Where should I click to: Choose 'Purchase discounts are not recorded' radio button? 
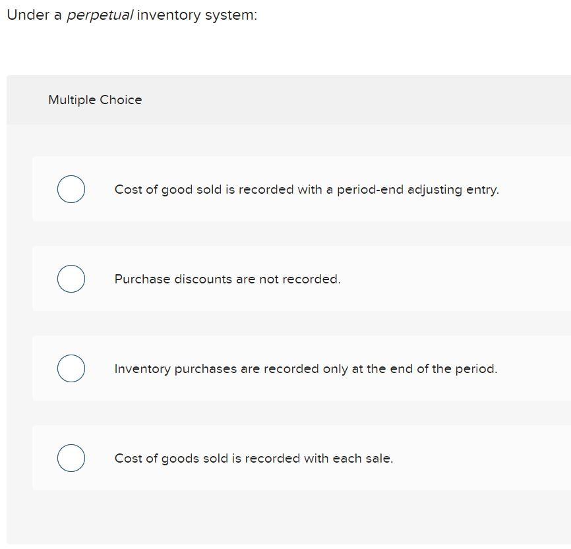[71, 278]
